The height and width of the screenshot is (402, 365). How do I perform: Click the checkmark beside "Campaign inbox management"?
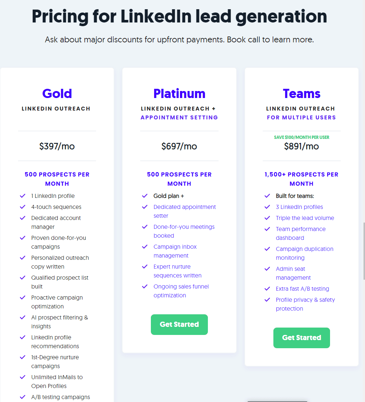(145, 247)
